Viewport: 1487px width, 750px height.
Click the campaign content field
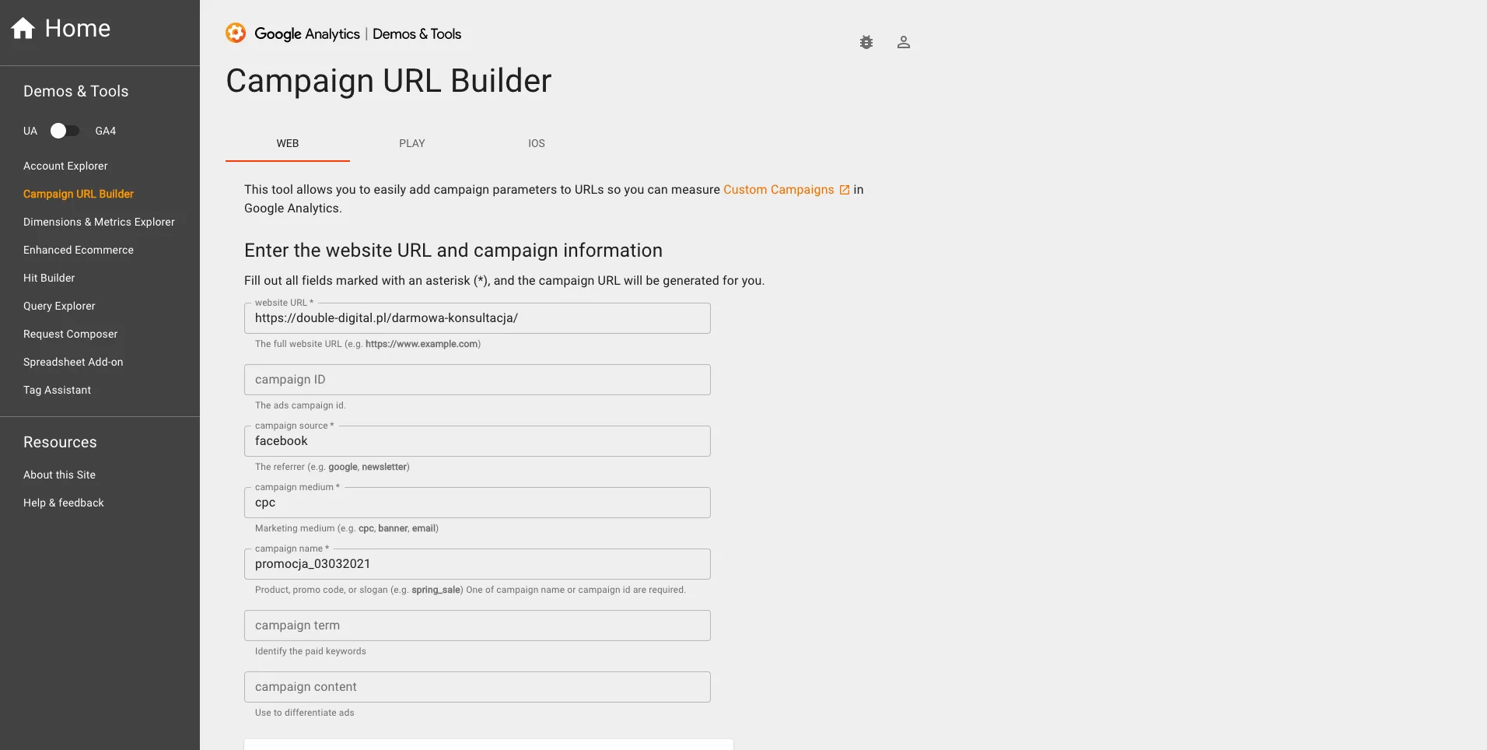pos(477,687)
